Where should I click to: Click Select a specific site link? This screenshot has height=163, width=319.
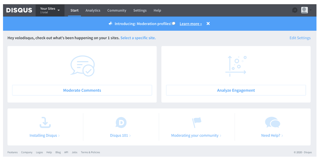138,38
